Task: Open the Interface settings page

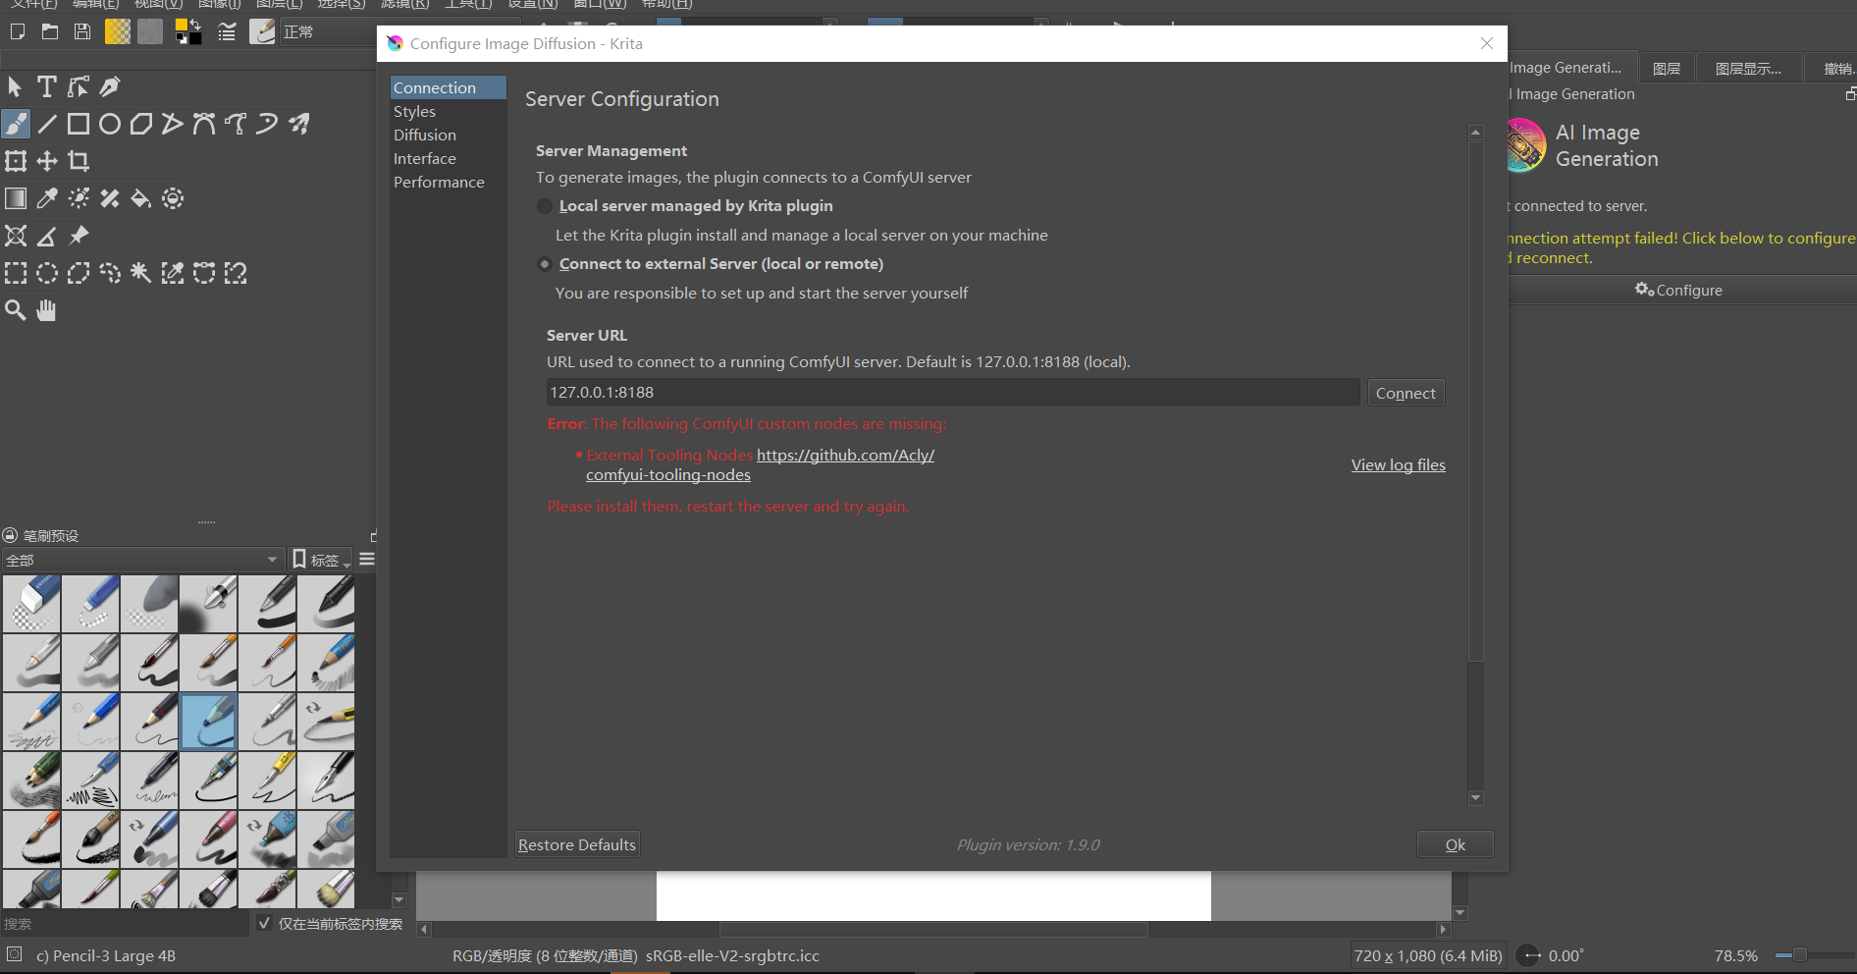Action: [x=448, y=158]
